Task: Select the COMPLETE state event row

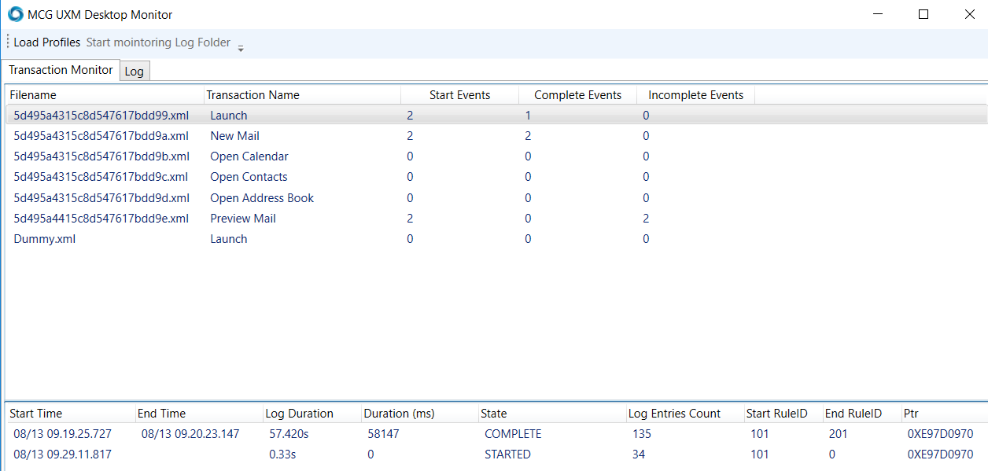Action: pyautogui.click(x=512, y=434)
